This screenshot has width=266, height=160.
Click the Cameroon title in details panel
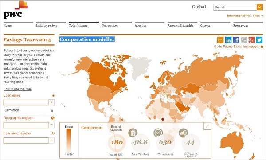[92, 128]
